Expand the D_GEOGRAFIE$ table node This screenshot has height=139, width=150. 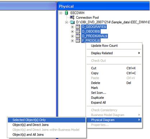[72, 27]
